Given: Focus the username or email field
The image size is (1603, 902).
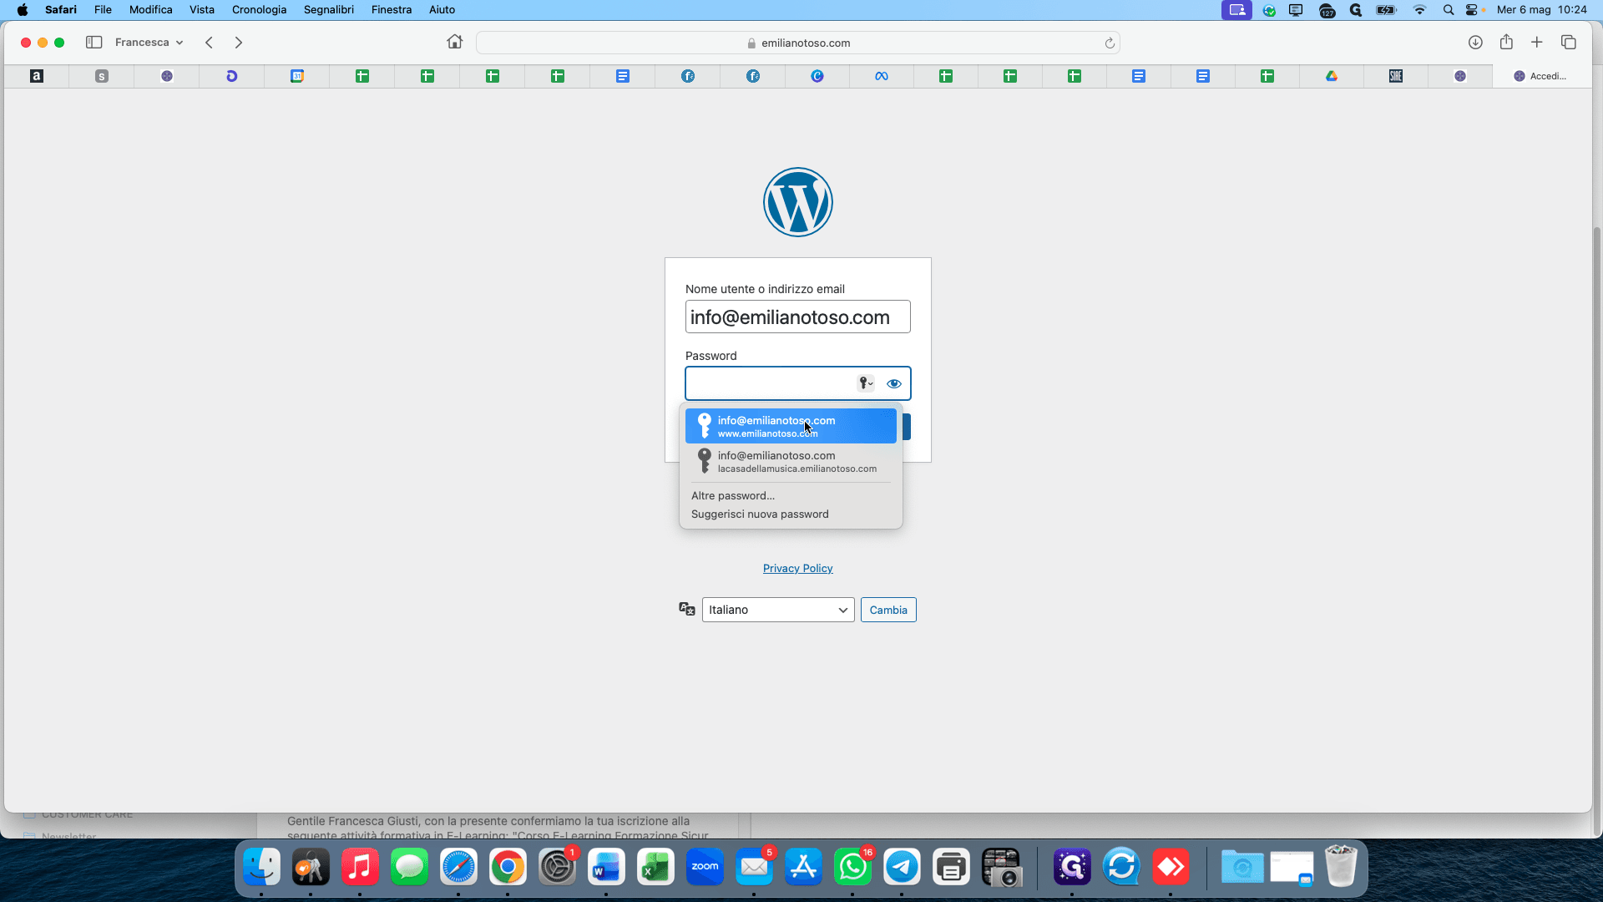Looking at the screenshot, I should click(797, 317).
